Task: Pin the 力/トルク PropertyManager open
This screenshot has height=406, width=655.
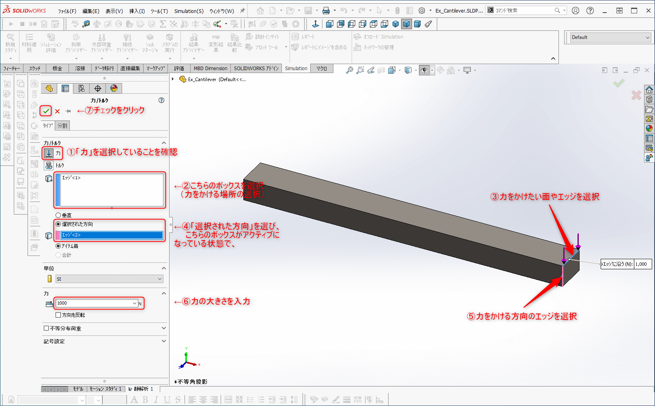Action: (x=67, y=111)
